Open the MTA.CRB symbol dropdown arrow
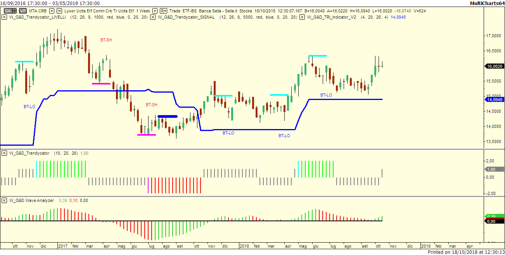505x255 pixels. (52, 11)
